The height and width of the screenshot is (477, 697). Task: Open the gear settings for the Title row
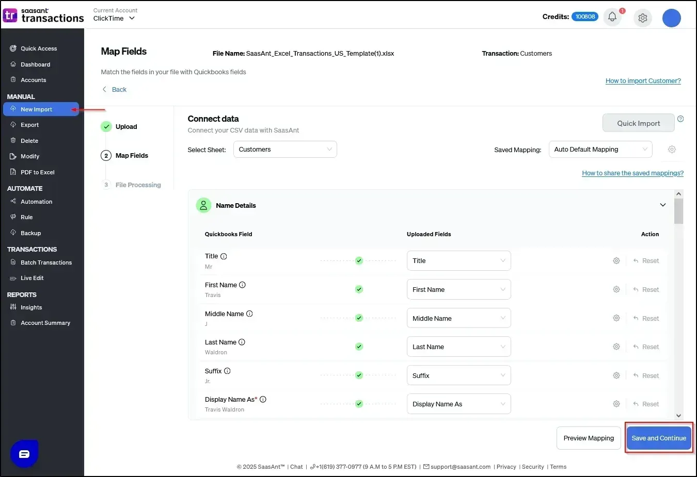(x=616, y=261)
